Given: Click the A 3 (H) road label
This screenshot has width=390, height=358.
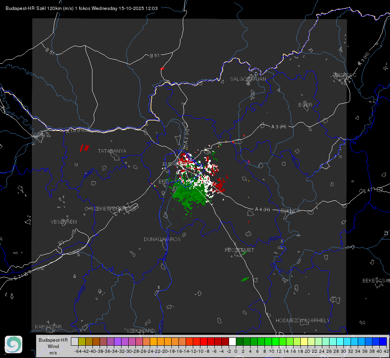Looking at the screenshot, I should (278, 127).
